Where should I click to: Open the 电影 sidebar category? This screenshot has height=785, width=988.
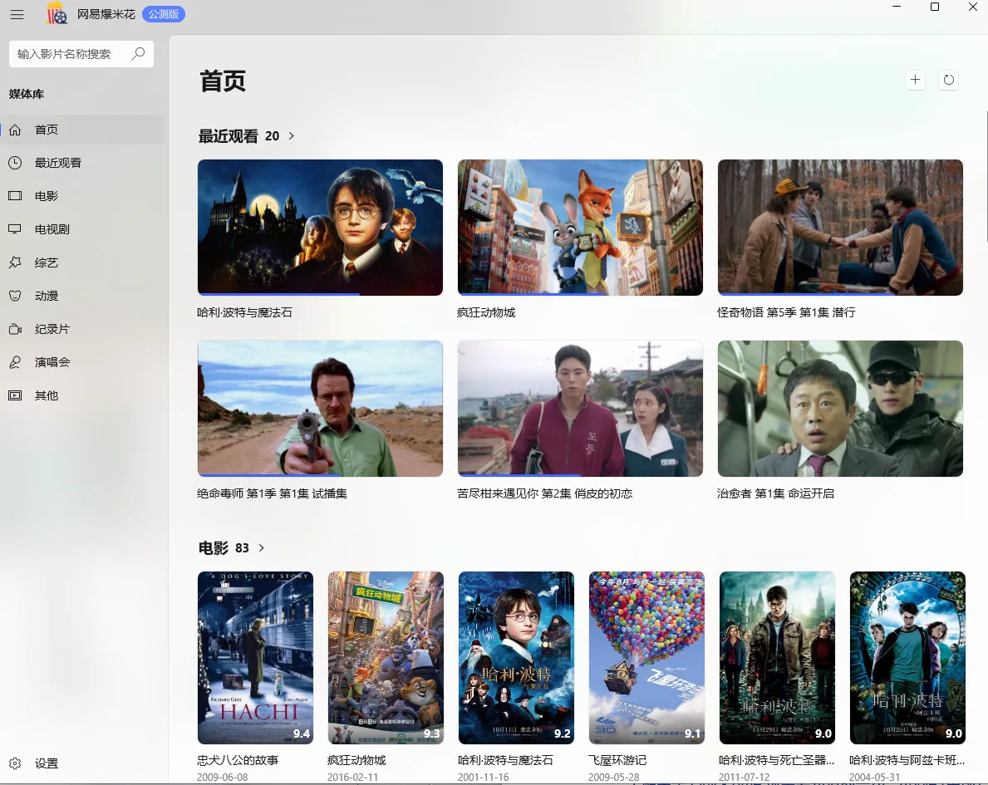(x=82, y=196)
